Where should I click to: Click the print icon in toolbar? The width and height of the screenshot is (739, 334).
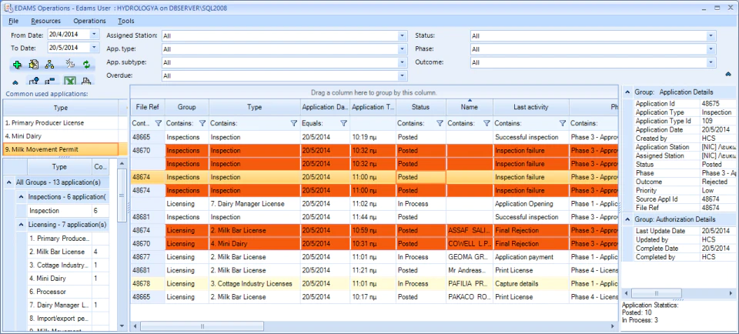pyautogui.click(x=87, y=81)
